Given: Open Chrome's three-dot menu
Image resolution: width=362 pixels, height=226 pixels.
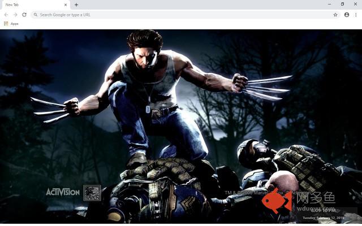Looking at the screenshot, I should pyautogui.click(x=356, y=15).
